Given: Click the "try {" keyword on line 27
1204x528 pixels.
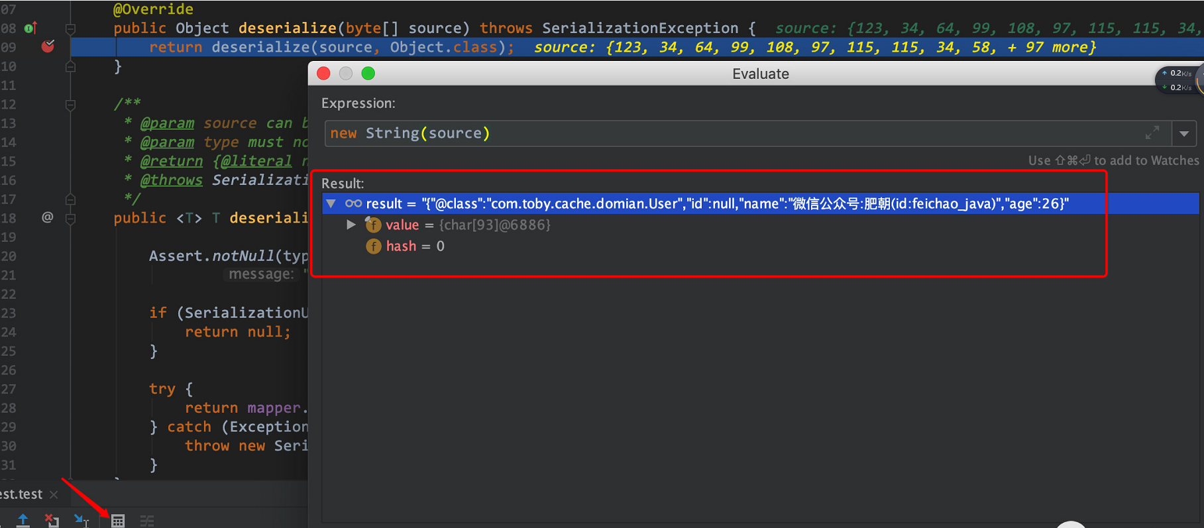Looking at the screenshot, I should point(171,388).
